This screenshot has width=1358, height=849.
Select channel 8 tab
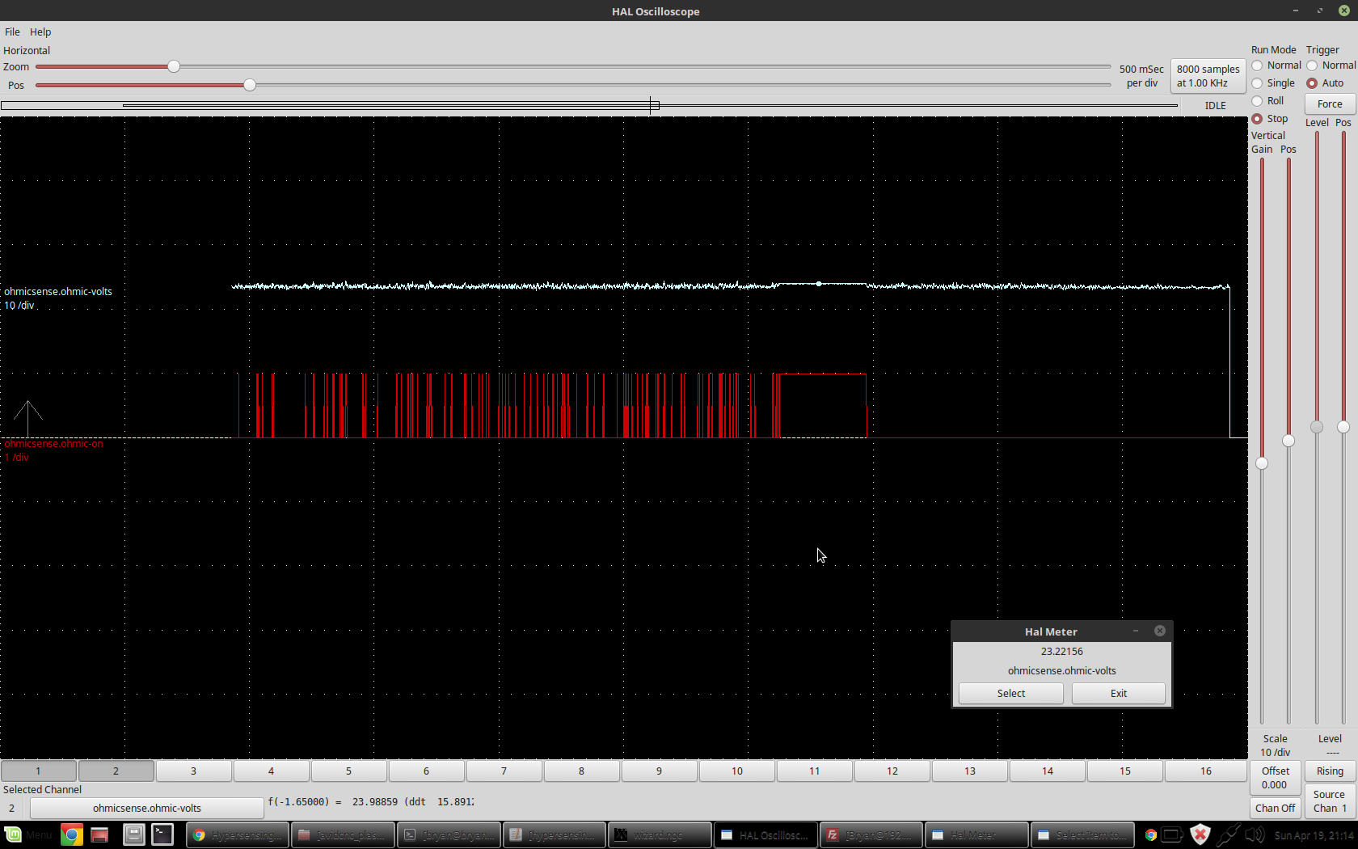coord(581,771)
